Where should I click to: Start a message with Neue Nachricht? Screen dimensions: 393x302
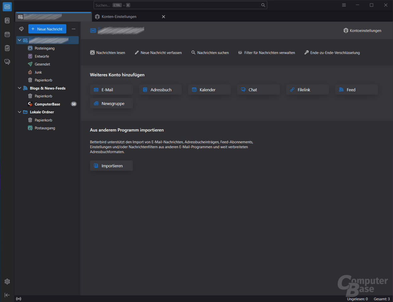coord(47,29)
